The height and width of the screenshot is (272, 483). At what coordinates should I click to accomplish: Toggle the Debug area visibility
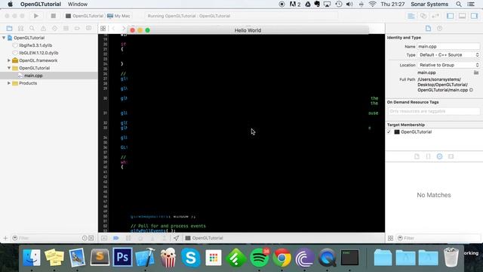pos(462,16)
